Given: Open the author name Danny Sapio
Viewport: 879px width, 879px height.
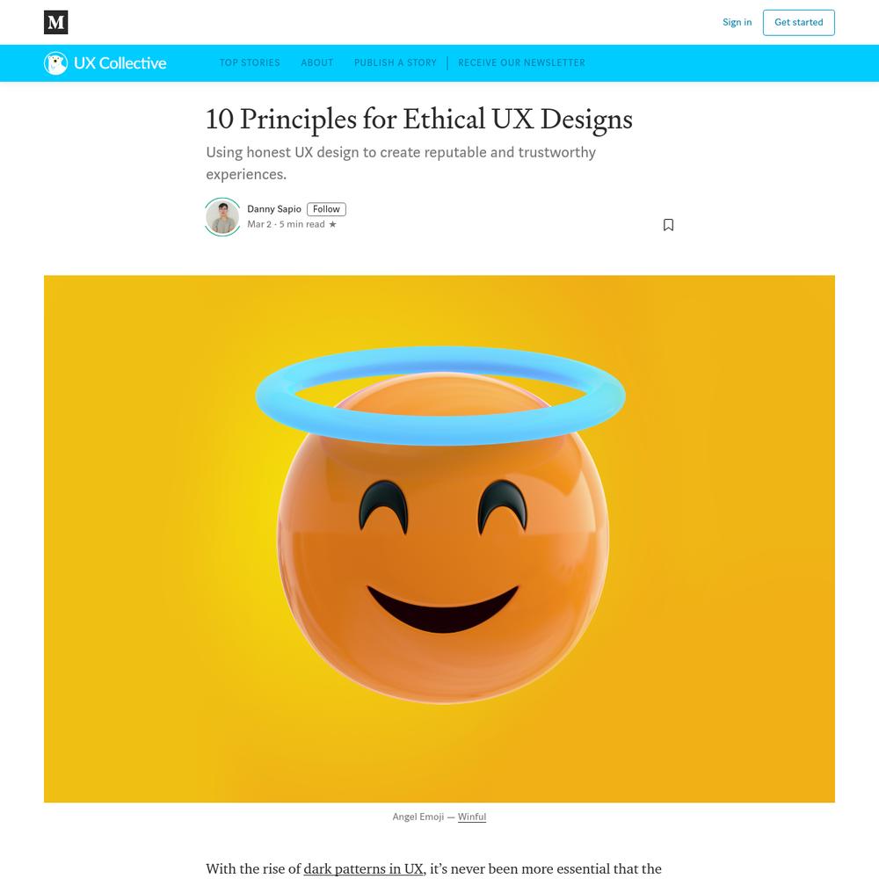Looking at the screenshot, I should pyautogui.click(x=274, y=209).
